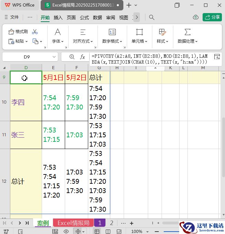Click the three-dots more options next to 文件

(30, 17)
